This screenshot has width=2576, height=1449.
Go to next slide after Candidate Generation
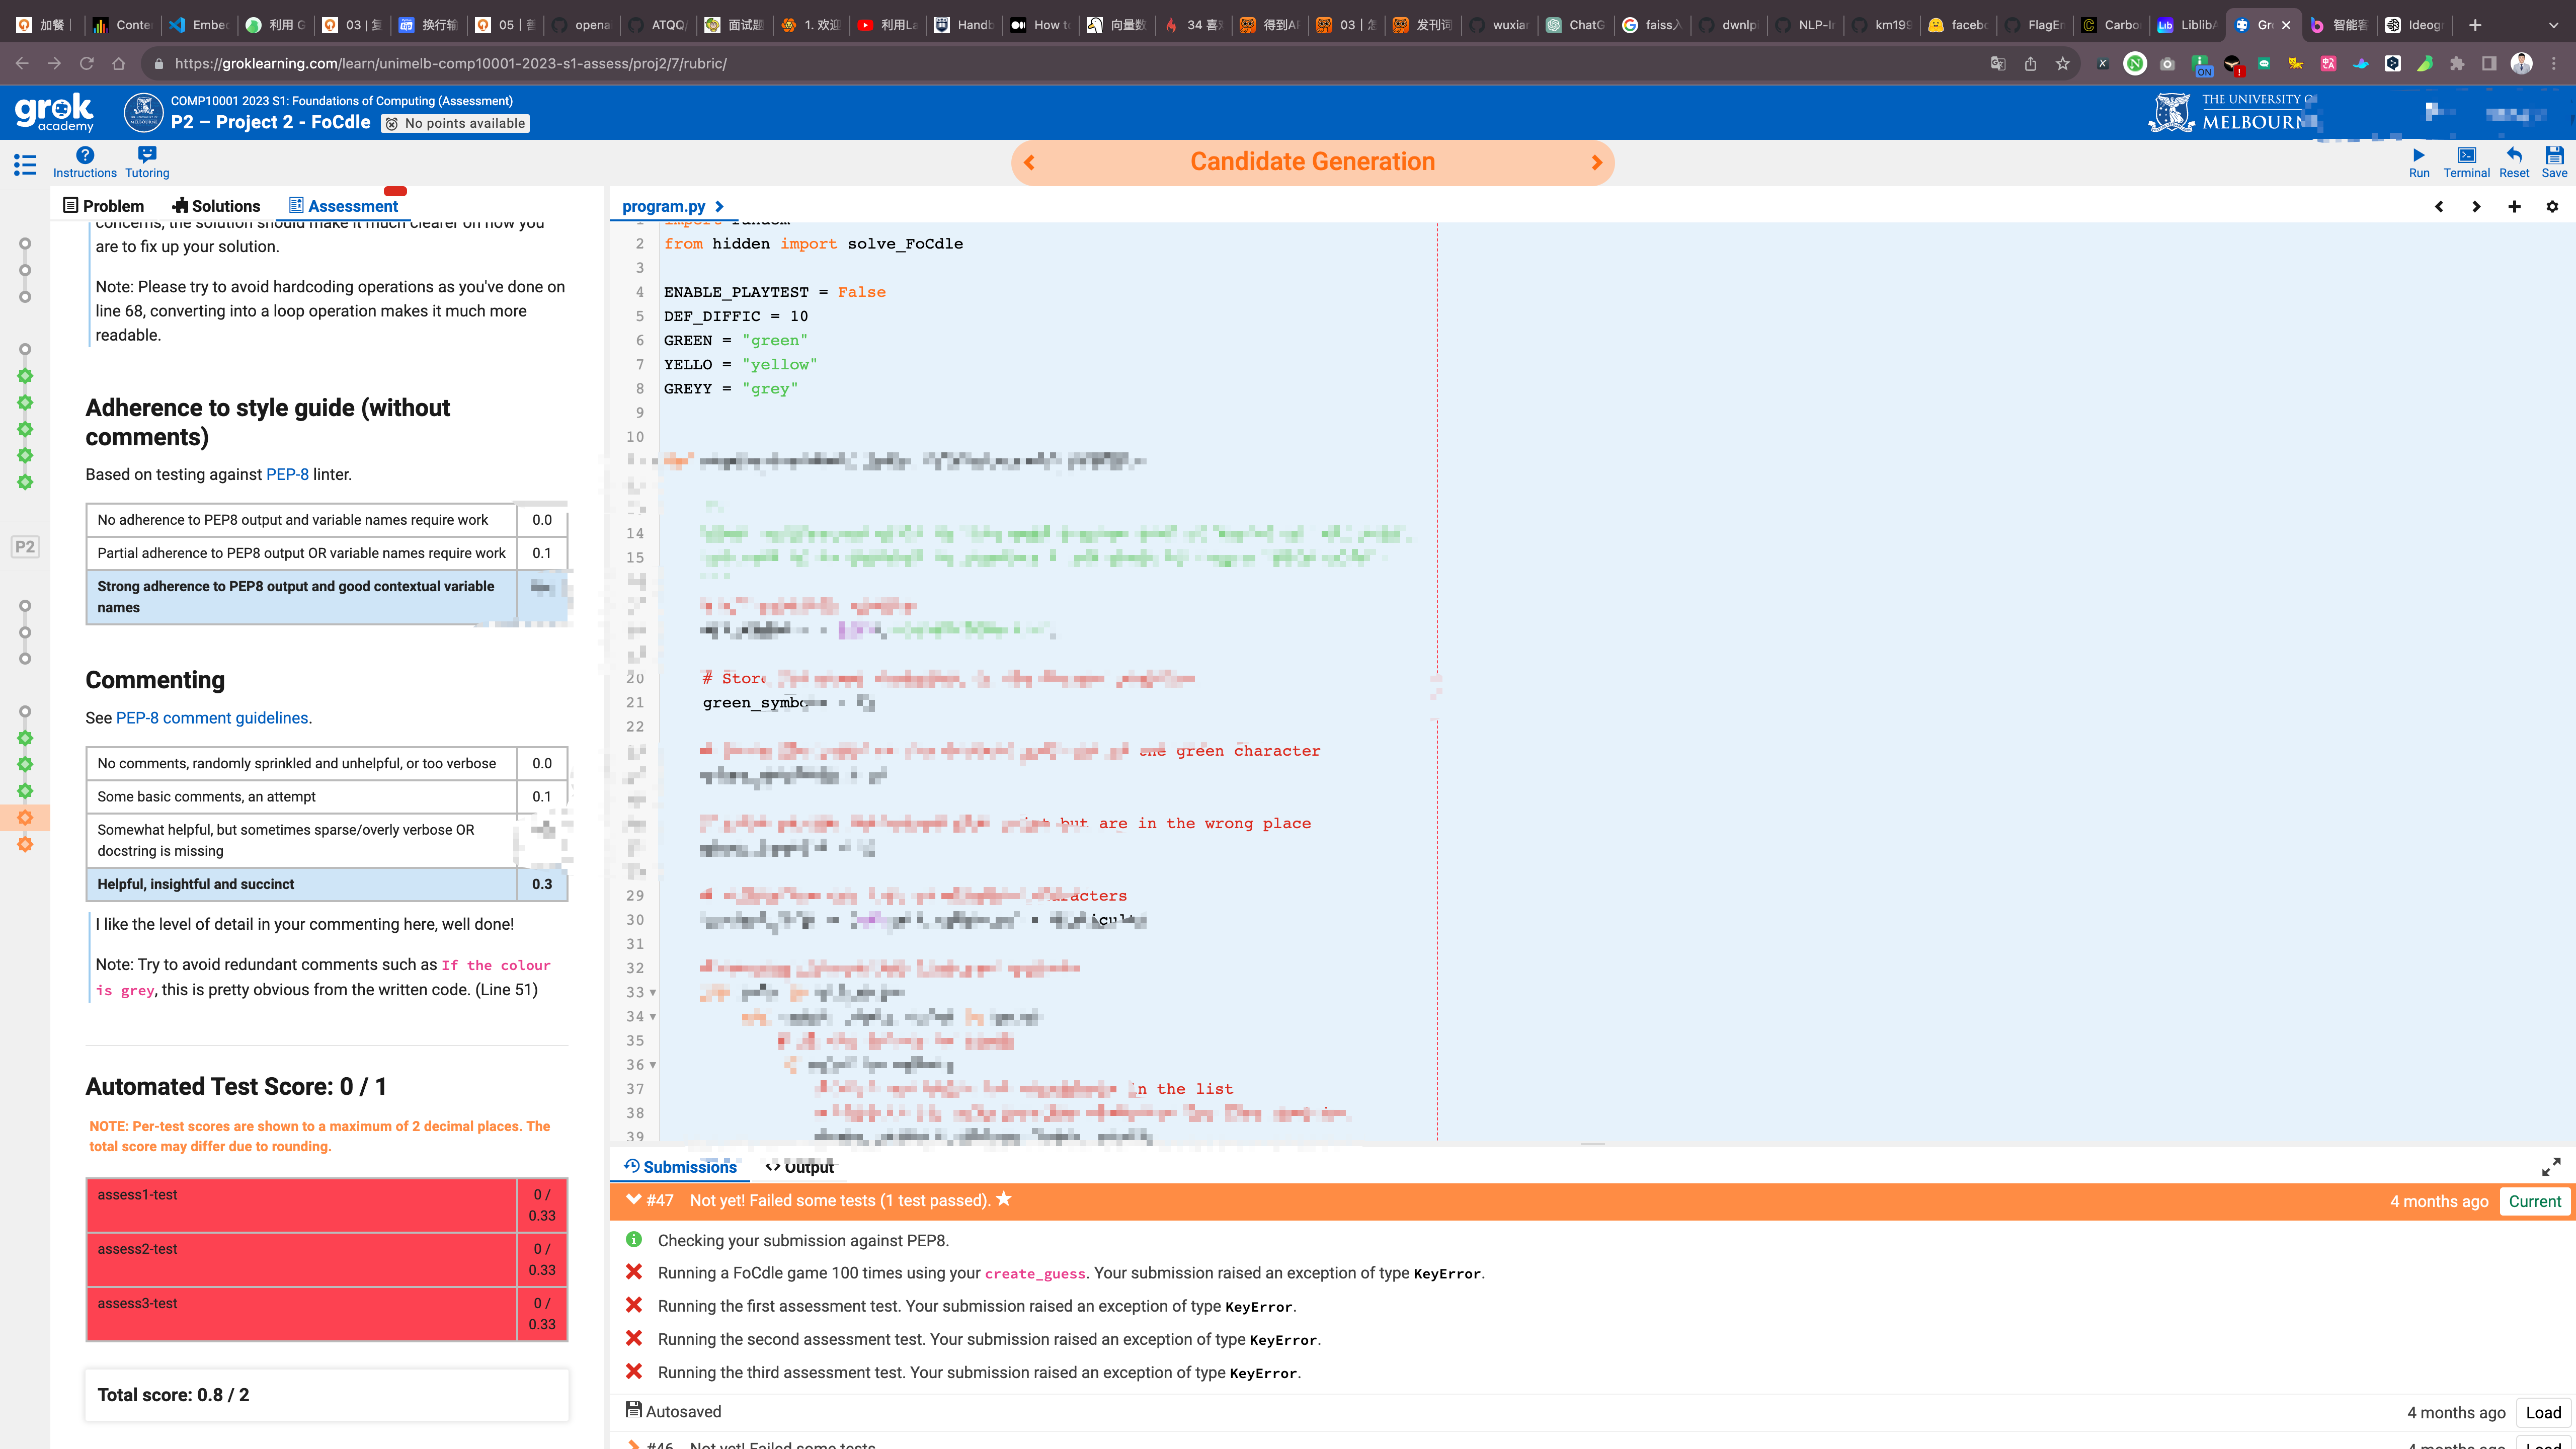point(1597,162)
